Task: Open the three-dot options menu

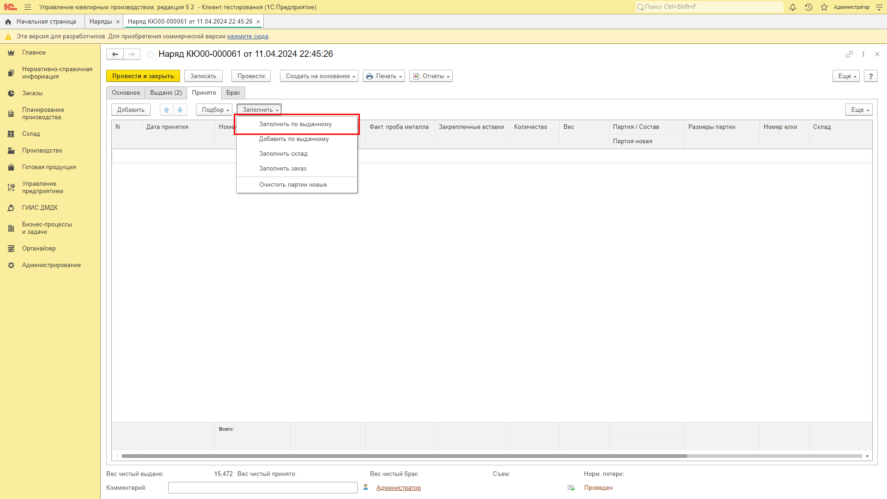Action: [863, 55]
